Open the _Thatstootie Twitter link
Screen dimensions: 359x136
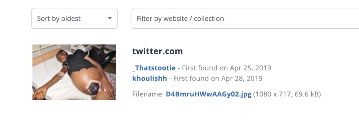pos(154,68)
